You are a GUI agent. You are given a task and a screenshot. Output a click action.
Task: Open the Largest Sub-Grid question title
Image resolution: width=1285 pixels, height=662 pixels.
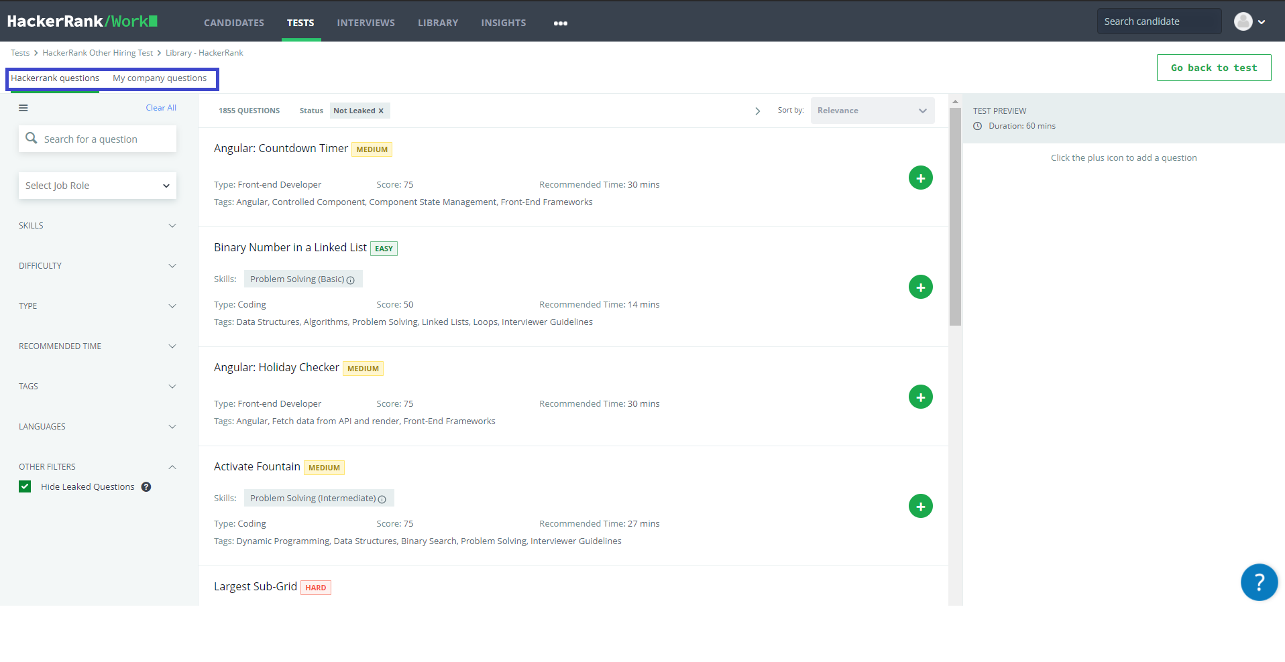pyautogui.click(x=256, y=586)
